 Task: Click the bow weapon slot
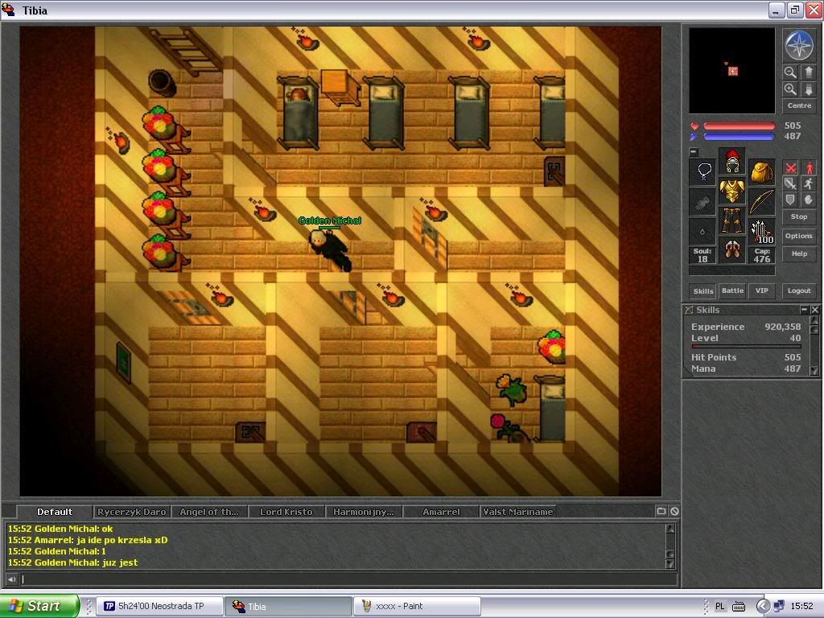coord(761,202)
